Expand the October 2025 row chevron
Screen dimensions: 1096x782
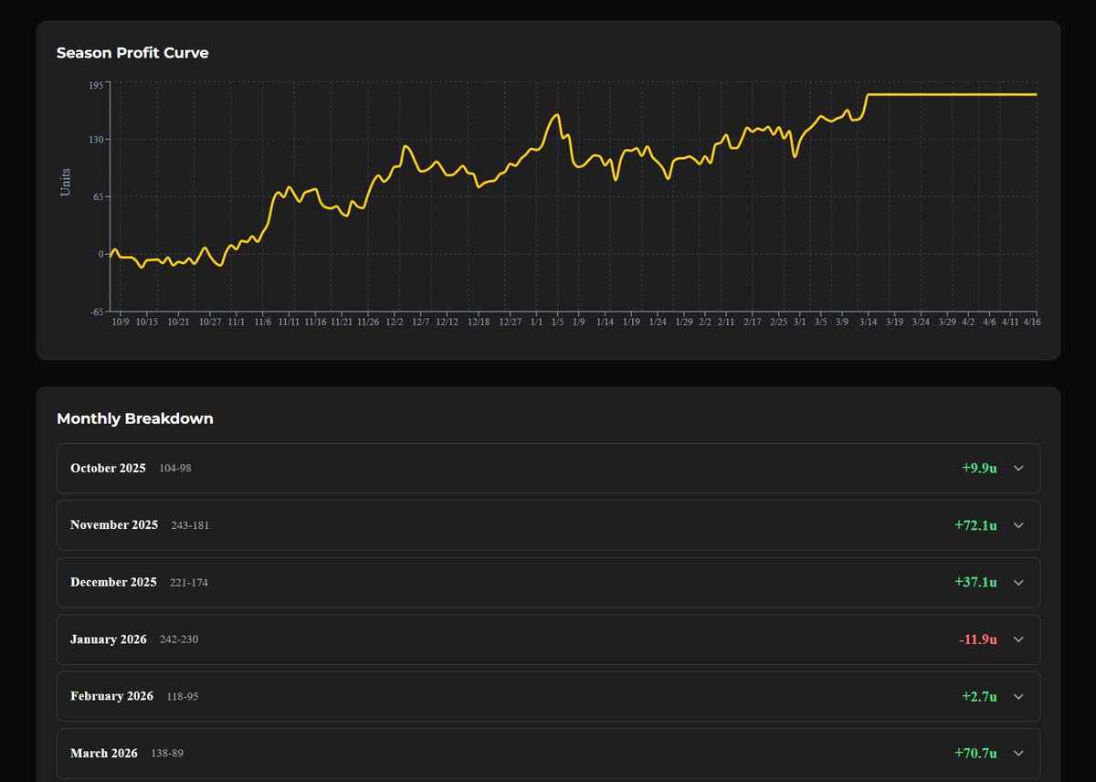click(x=1019, y=468)
